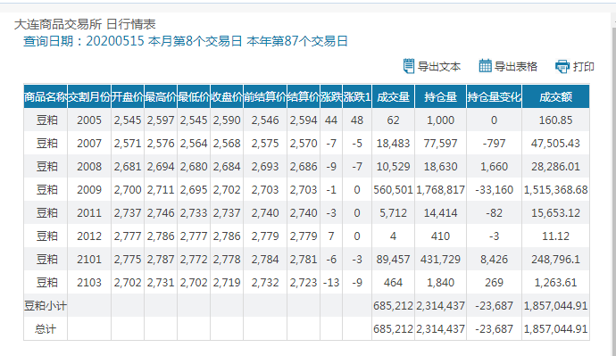Click settlement price 2,594
Viewport: 616px width, 356px height.
[x=304, y=120]
